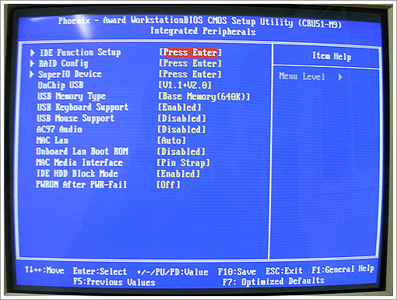The image size is (397, 300).
Task: Select the Onboard Lan Boot ROM label
Action: [82, 151]
